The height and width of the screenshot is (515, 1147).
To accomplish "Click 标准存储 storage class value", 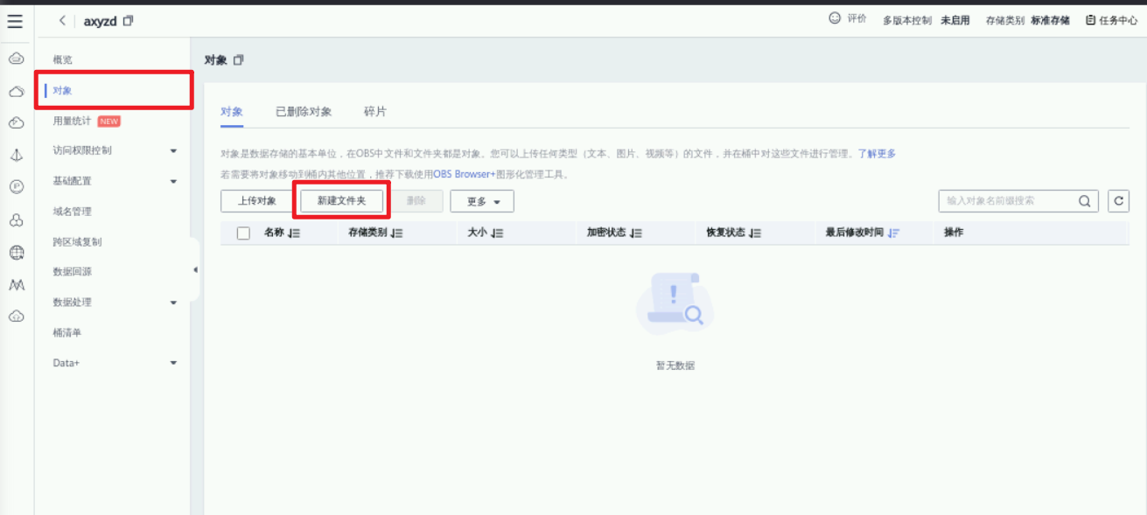I will click(x=1050, y=20).
